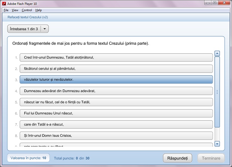Image resolution: width=232 pixels, height=167 pixels.
Task: Open the question selector dropdown arrow
Action: (x=45, y=29)
